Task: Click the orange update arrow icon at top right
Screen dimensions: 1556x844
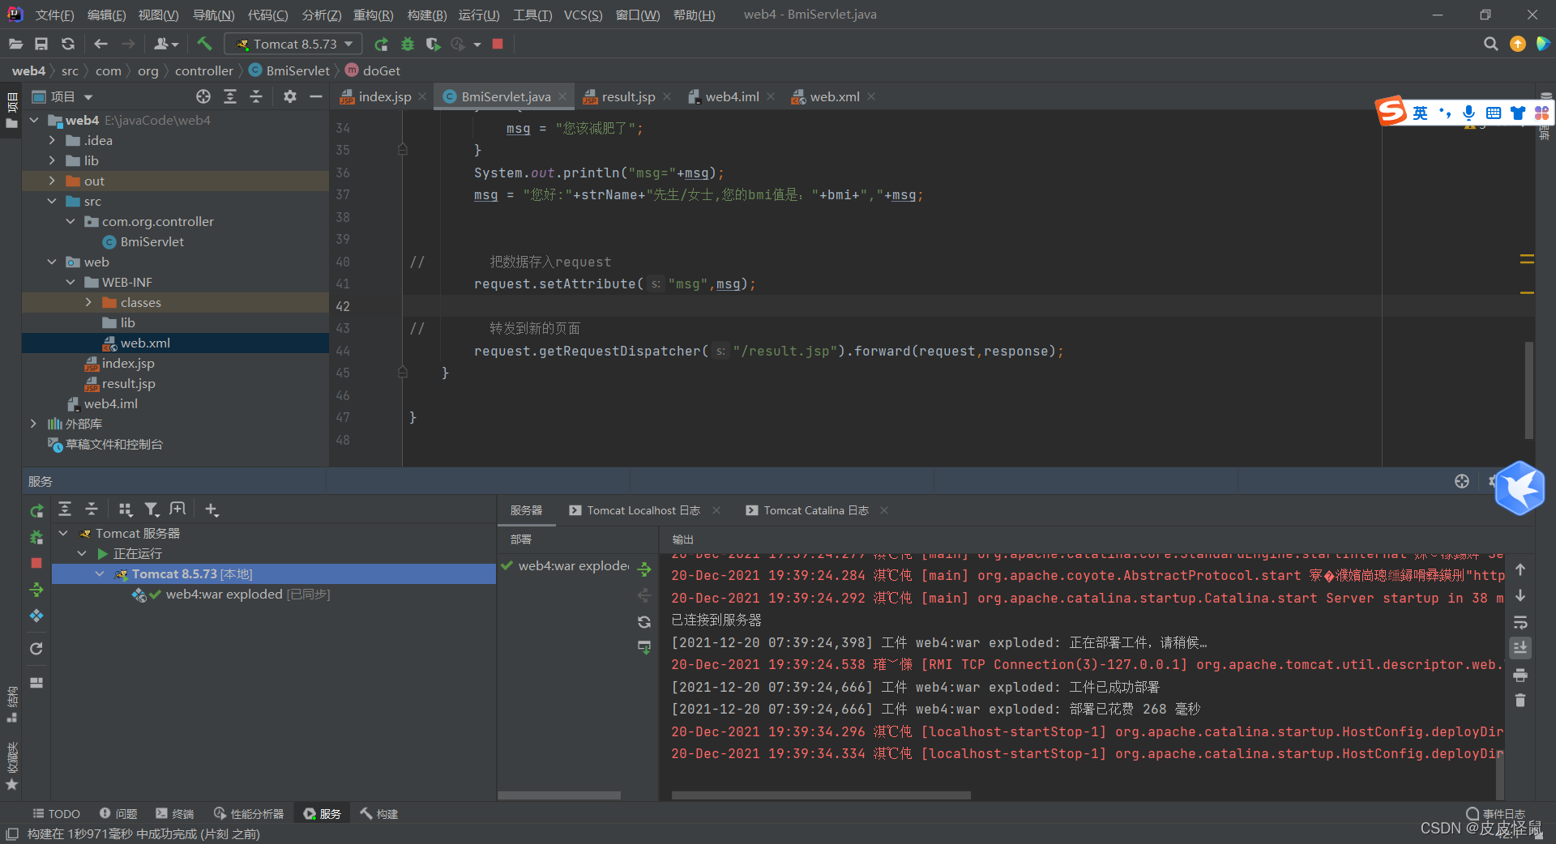Action: 1518,44
